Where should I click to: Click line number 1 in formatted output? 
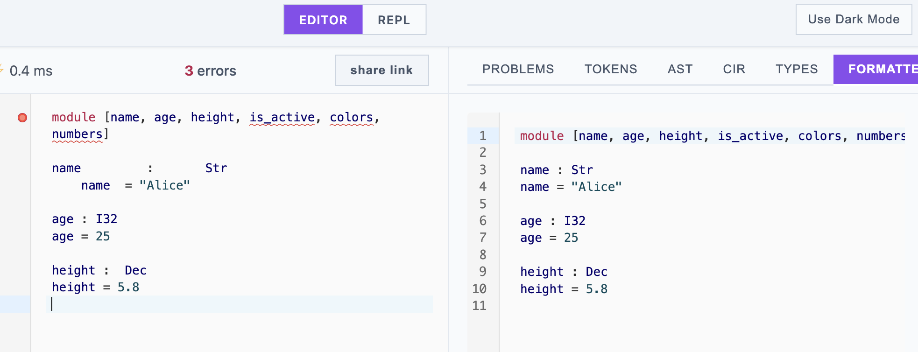(483, 136)
